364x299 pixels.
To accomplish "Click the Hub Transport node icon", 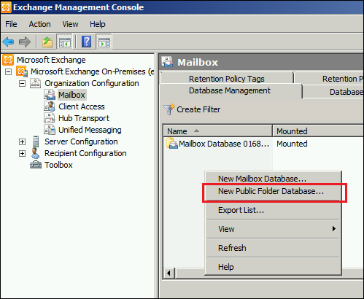I will tap(50, 118).
